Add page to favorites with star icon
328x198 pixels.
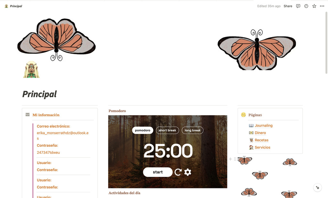[314, 6]
